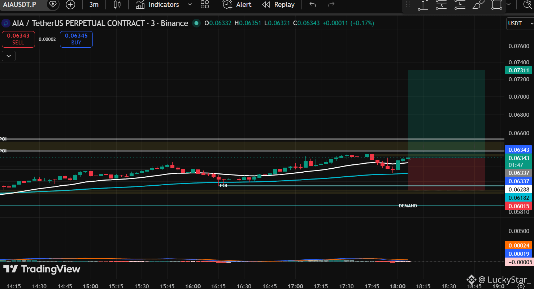Click the AIA coin logo in the legend

click(x=5, y=23)
